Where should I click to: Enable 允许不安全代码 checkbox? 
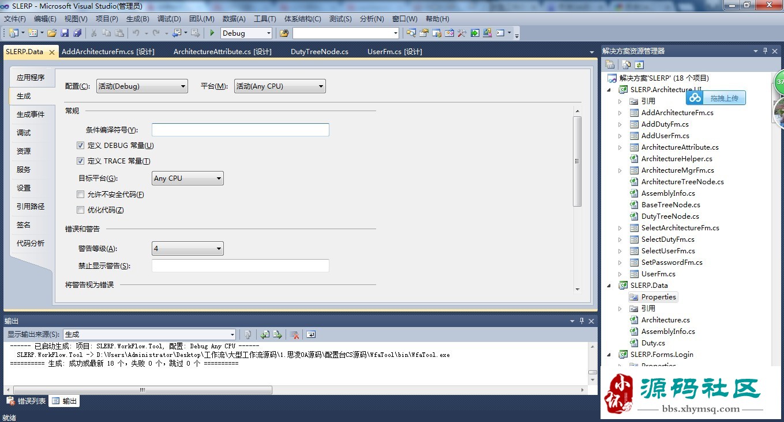(x=81, y=195)
